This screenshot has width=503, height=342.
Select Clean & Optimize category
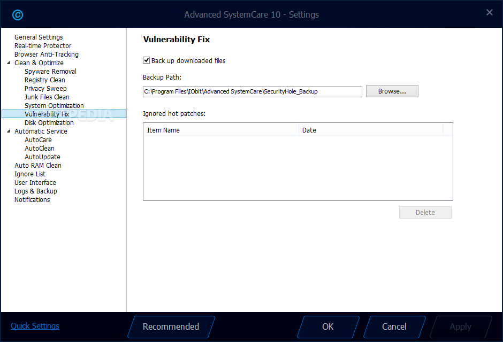pos(39,63)
